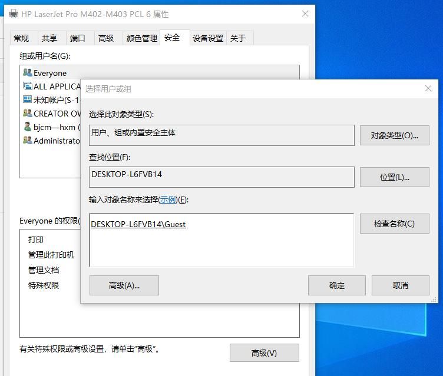Click the 查找位置 field showing DESKTOP-L6FVB14
The image size is (443, 376).
tap(221, 177)
